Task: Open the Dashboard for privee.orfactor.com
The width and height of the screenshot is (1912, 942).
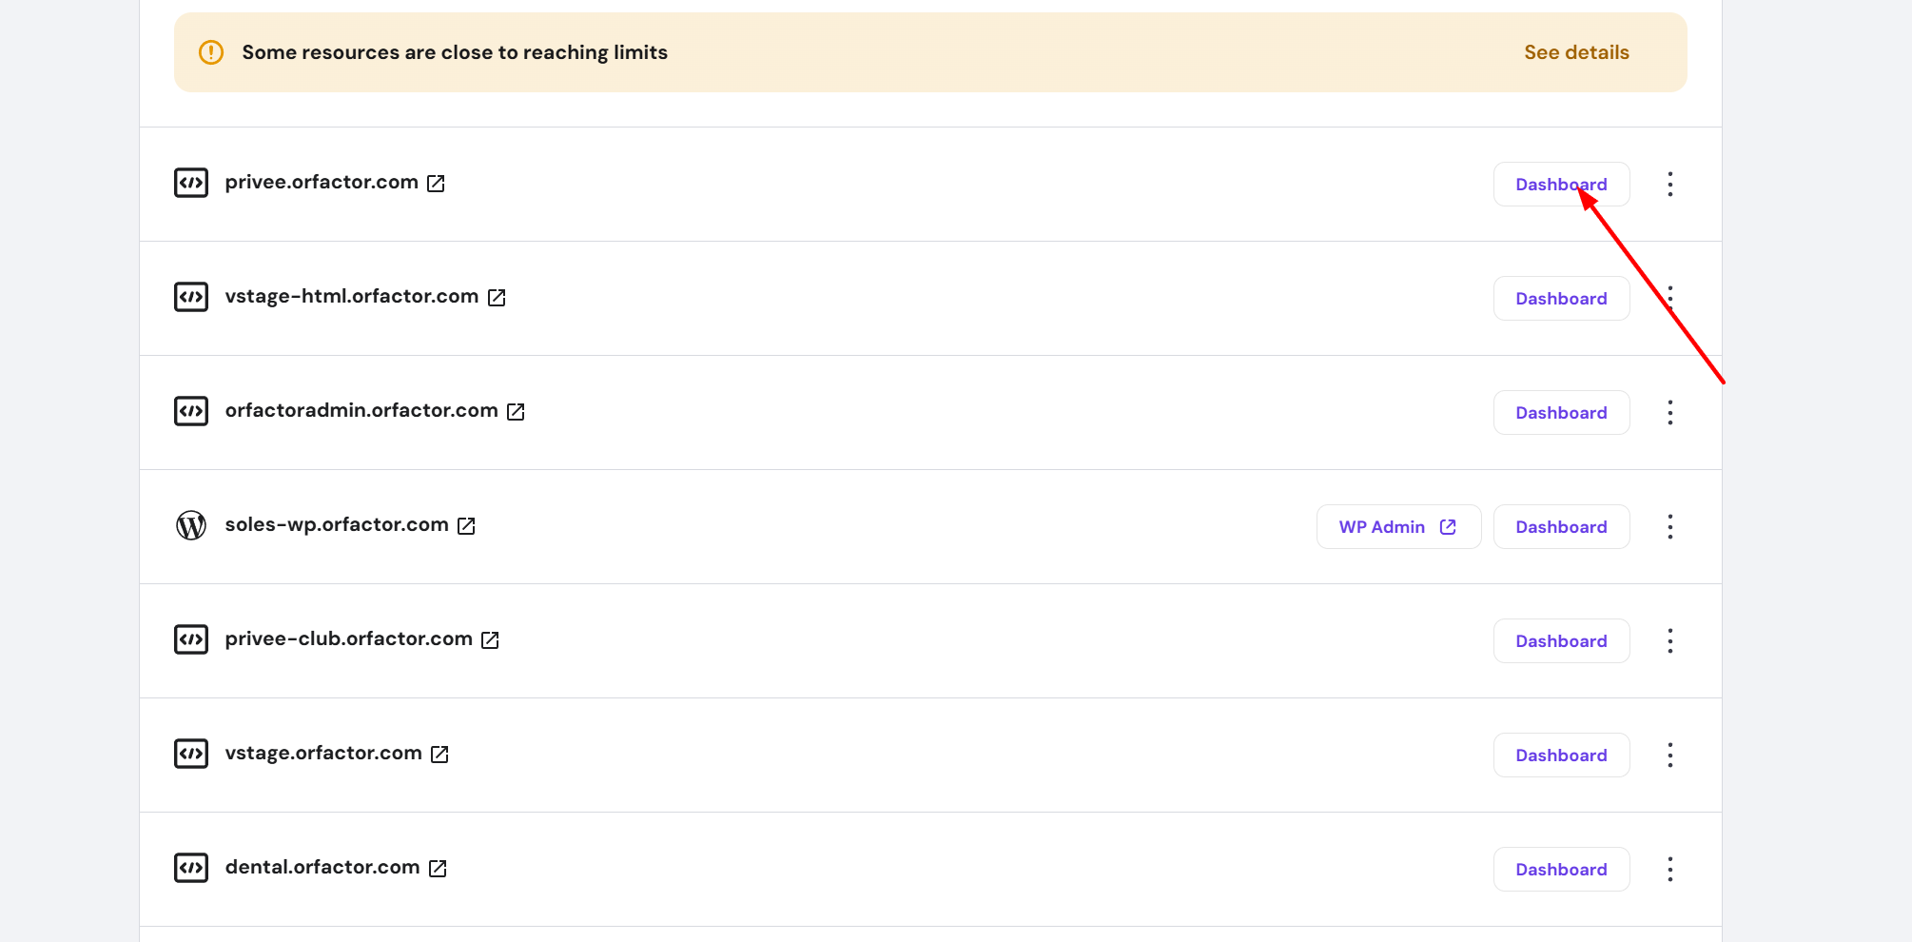Action: coord(1561,184)
